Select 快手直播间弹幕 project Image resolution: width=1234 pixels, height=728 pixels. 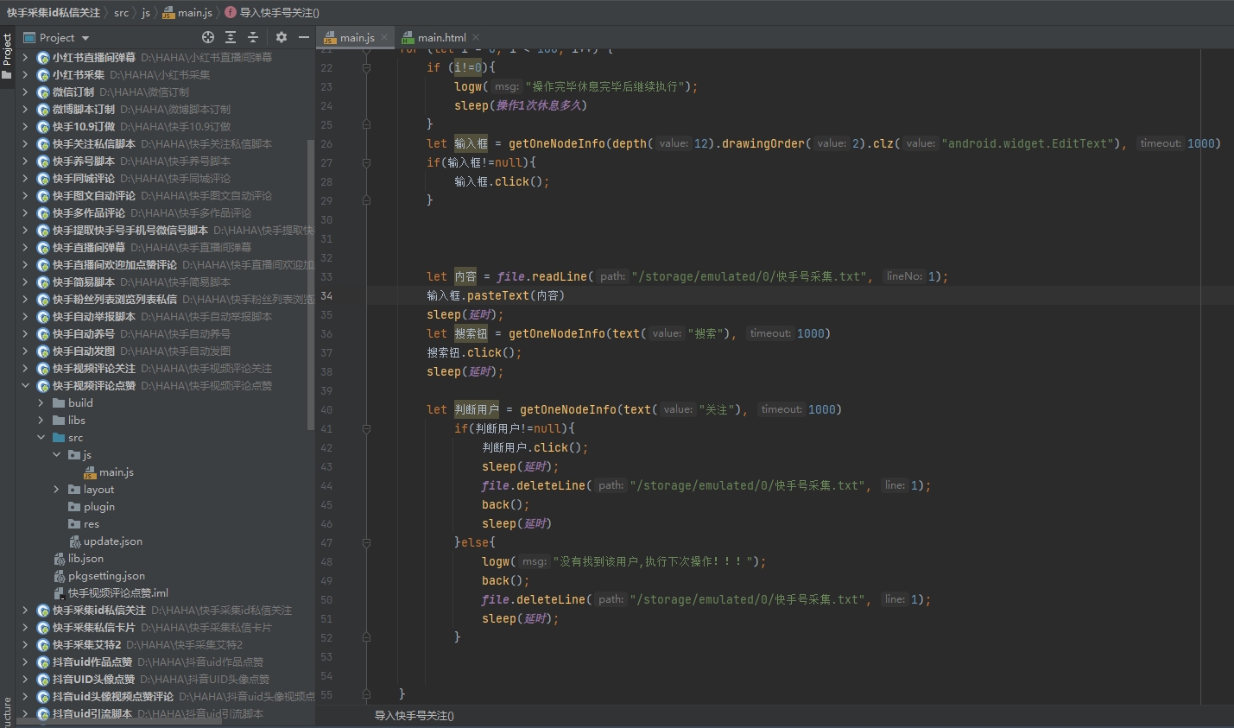pyautogui.click(x=88, y=247)
